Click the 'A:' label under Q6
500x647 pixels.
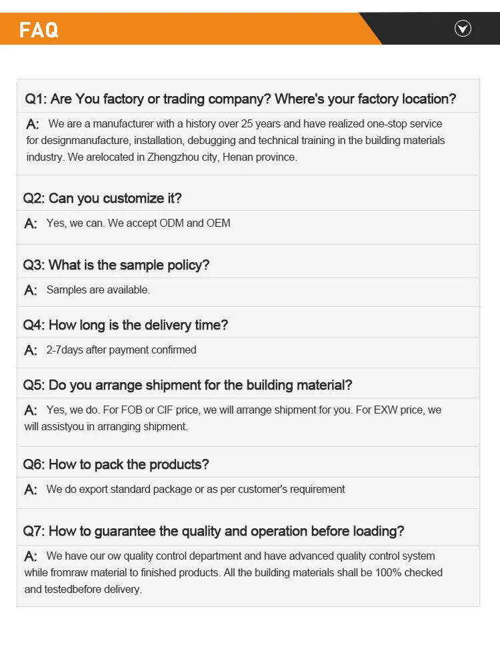click(31, 490)
